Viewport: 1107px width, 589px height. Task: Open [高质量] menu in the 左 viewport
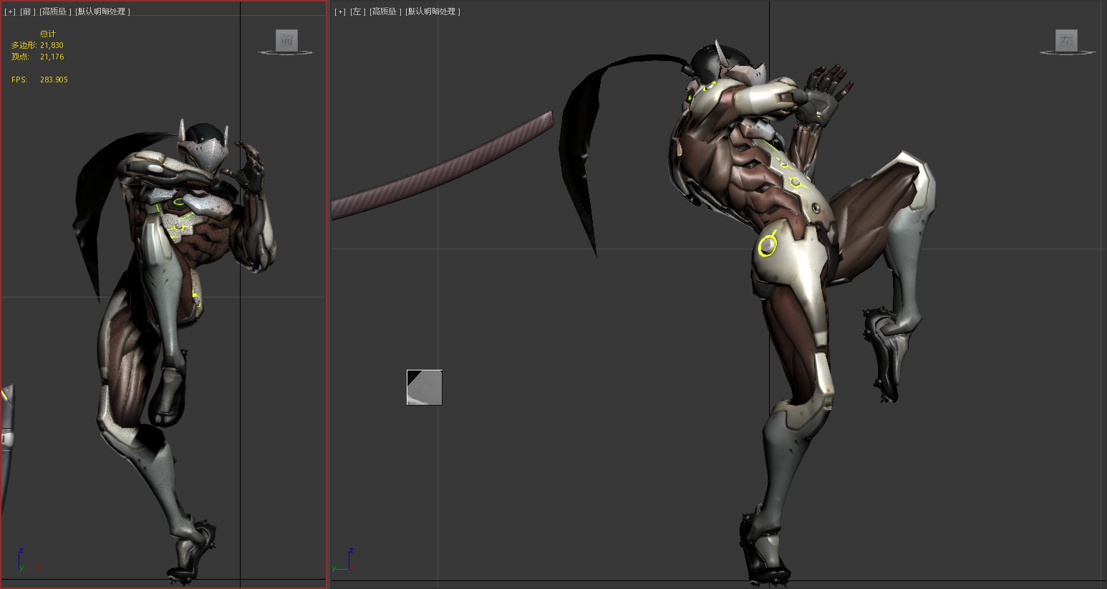tap(385, 11)
